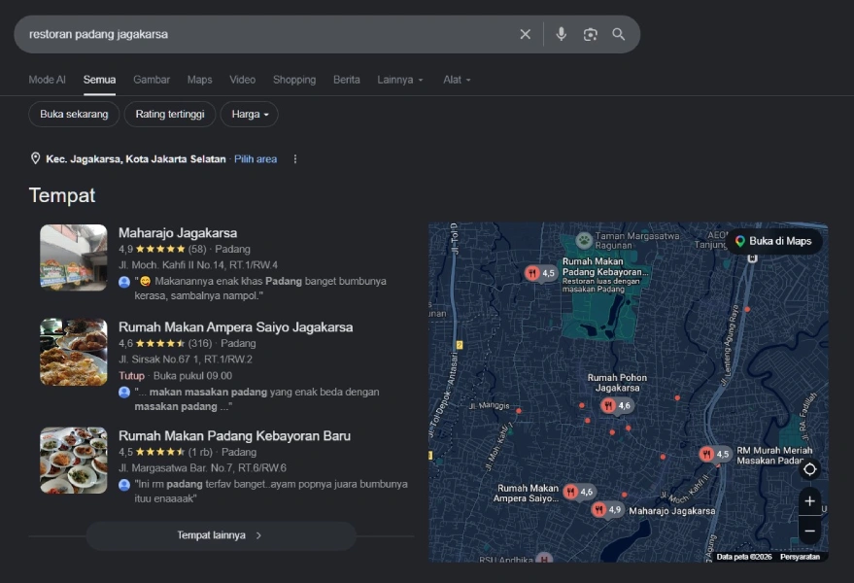Viewport: 854px width, 583px height.
Task: Start voice search with the microphone icon
Action: [561, 34]
